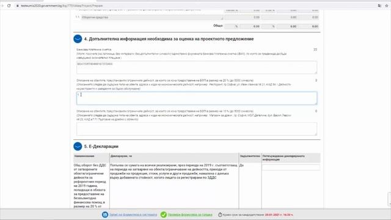Viewport: 391px width, 220px height.
Task: Click the 'Общо' total label in the budget row
Action: 218,26
